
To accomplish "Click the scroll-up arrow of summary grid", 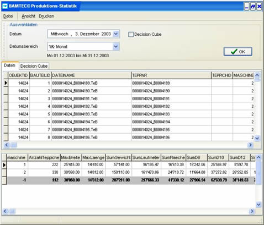I will click(x=258, y=157).
